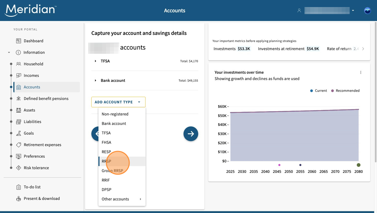Expand Other accounts submenu

(x=122, y=199)
